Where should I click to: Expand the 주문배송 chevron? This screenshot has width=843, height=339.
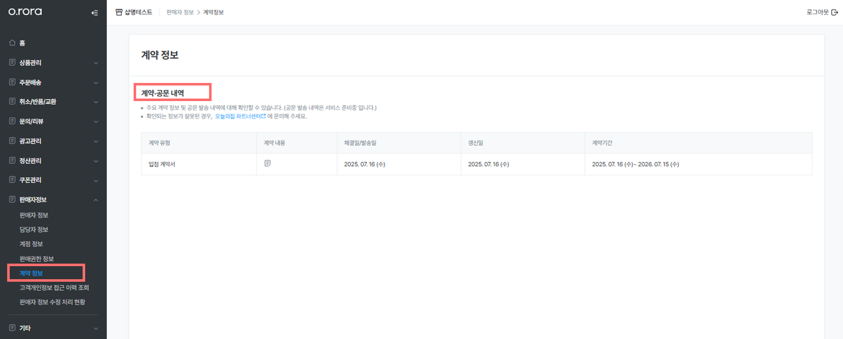(96, 83)
